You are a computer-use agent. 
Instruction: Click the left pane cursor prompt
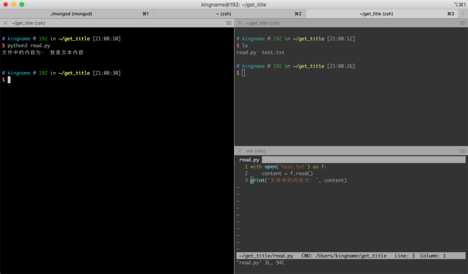pyautogui.click(x=9, y=80)
